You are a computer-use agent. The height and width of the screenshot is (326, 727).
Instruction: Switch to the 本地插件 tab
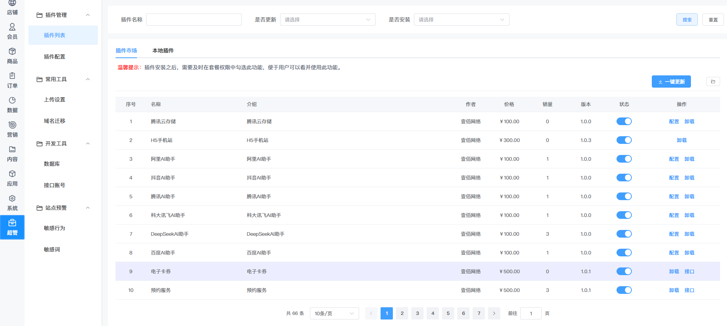163,51
